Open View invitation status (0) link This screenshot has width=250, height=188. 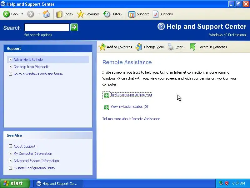pos(129,107)
